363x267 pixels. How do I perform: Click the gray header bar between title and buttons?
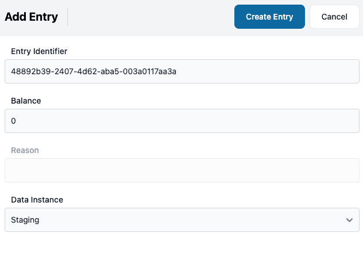click(x=149, y=17)
